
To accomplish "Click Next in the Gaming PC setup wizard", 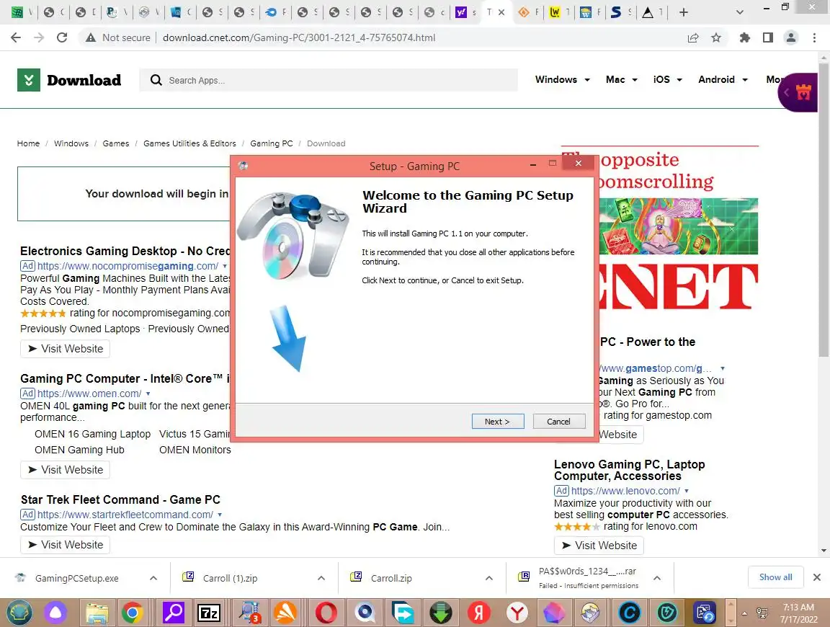I will [498, 422].
